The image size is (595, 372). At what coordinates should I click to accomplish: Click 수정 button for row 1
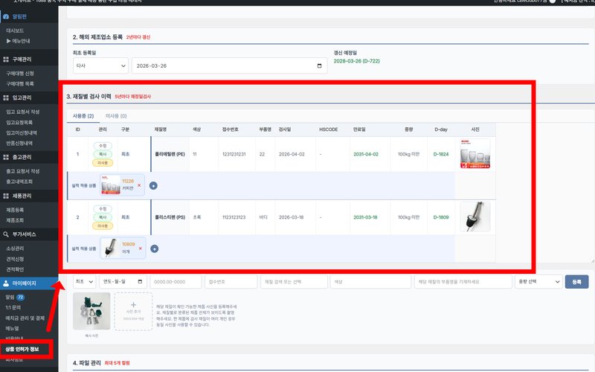(104, 145)
